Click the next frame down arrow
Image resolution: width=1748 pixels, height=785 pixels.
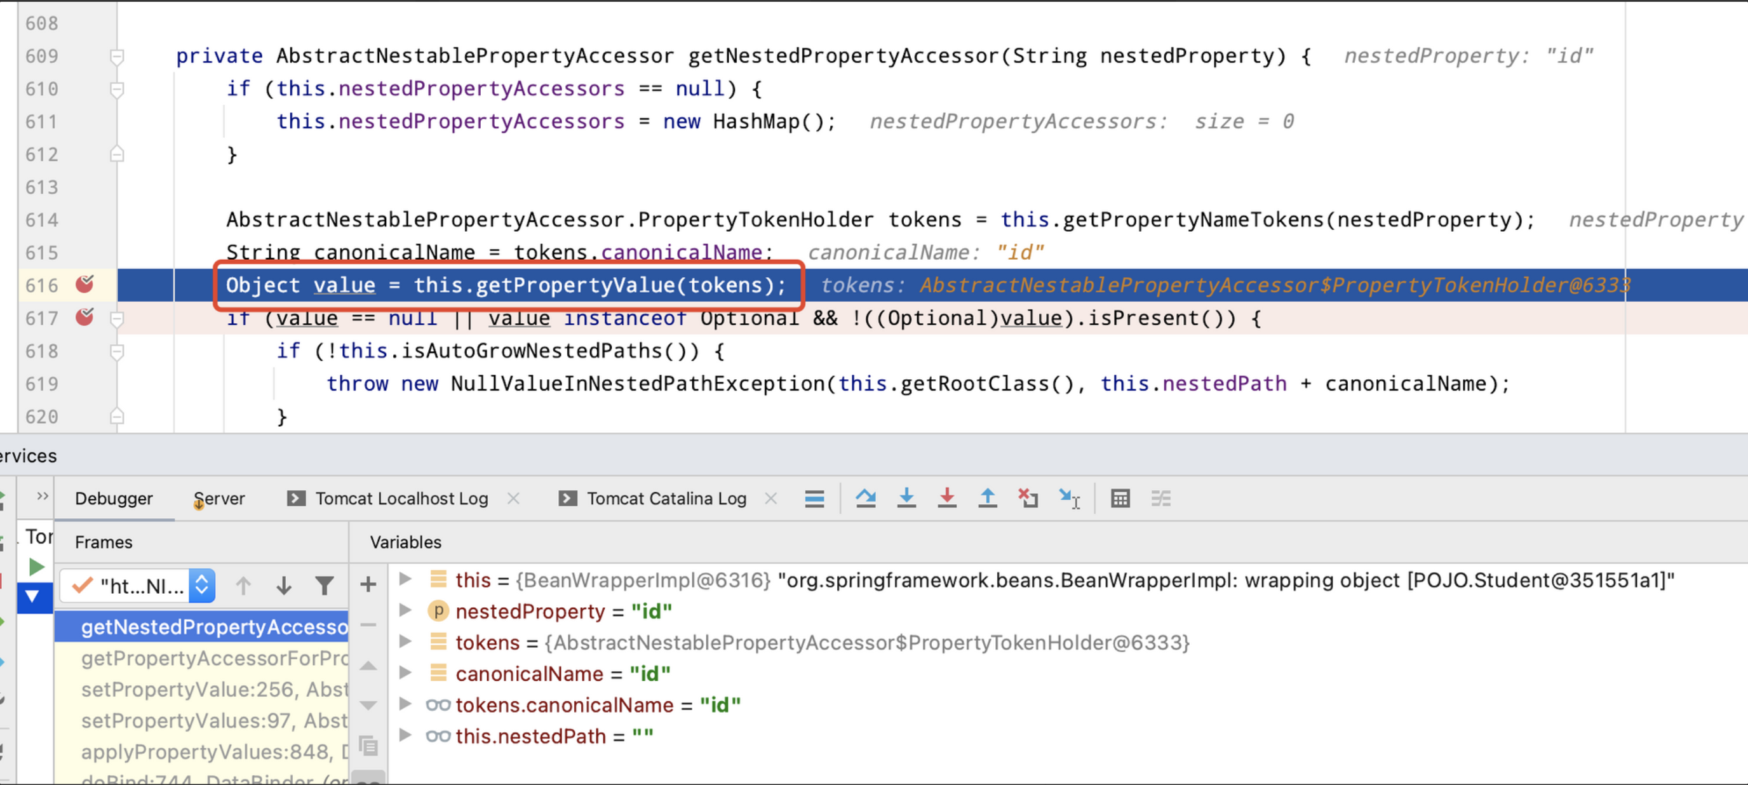coord(284,586)
